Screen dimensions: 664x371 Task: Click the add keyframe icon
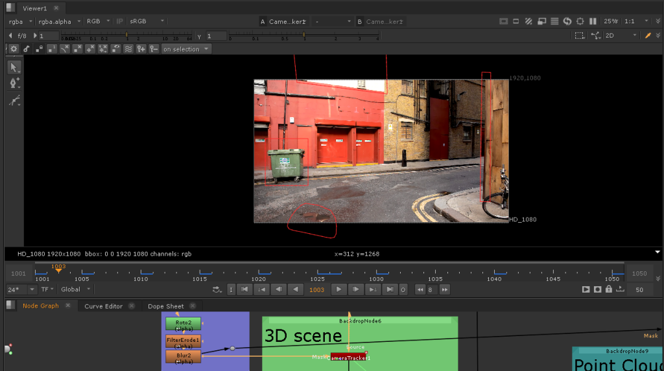pyautogui.click(x=141, y=49)
